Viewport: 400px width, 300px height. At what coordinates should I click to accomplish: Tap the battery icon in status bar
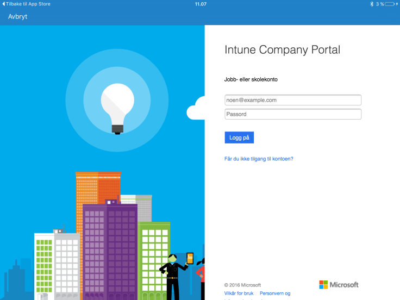click(x=390, y=4)
